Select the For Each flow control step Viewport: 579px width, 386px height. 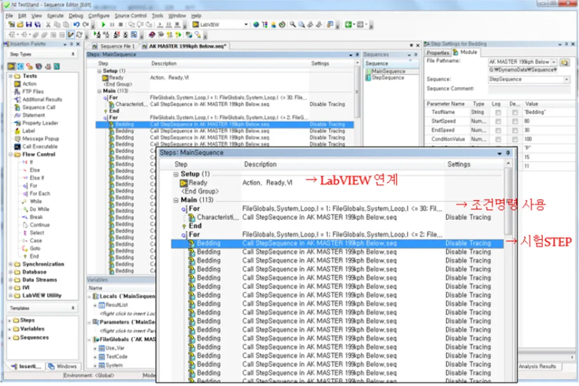click(x=40, y=193)
